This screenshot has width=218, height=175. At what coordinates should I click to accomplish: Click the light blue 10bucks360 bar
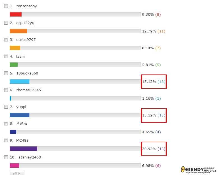pyautogui.click(x=20, y=81)
